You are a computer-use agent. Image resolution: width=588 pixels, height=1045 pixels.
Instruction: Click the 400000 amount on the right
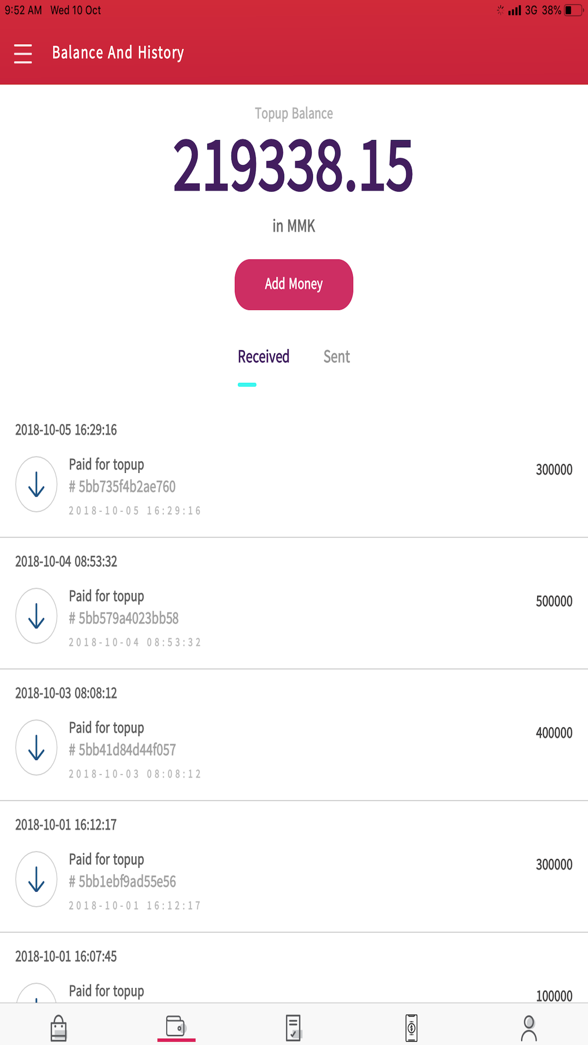tap(557, 733)
